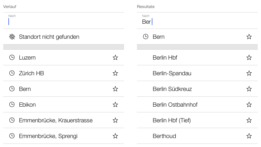
Task: Click the history clock icon beside Emmenbrücke, Sprengi
Action: [x=12, y=136]
